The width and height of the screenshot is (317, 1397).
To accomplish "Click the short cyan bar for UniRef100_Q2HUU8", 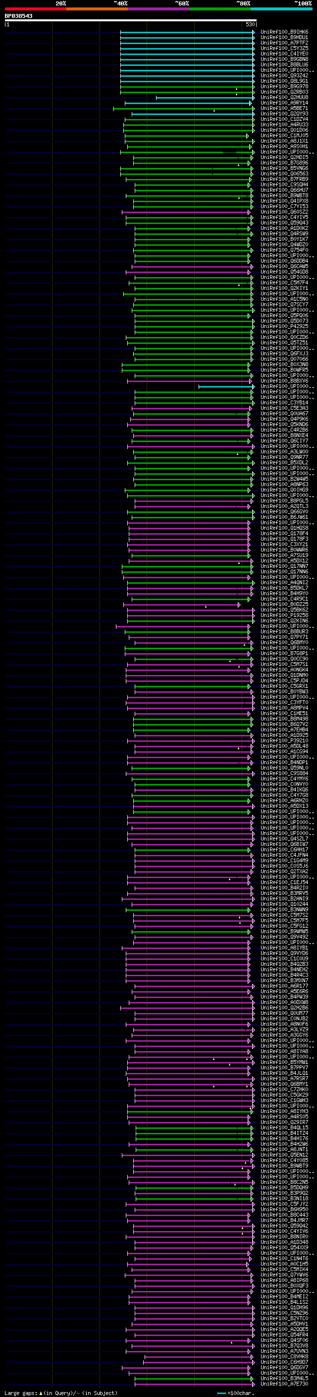I will pos(206,98).
